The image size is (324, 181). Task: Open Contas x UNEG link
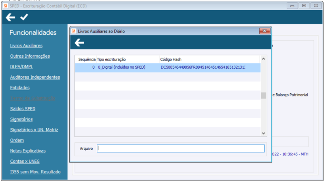tap(25, 162)
